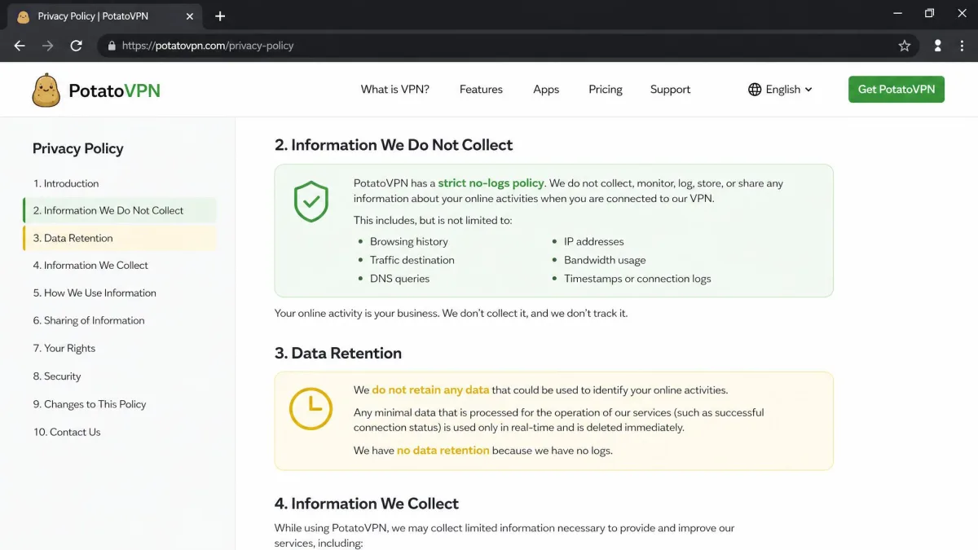Screen dimensions: 978x550
Task: Go to 10. Contact Us in sidebar
Action: [67, 432]
